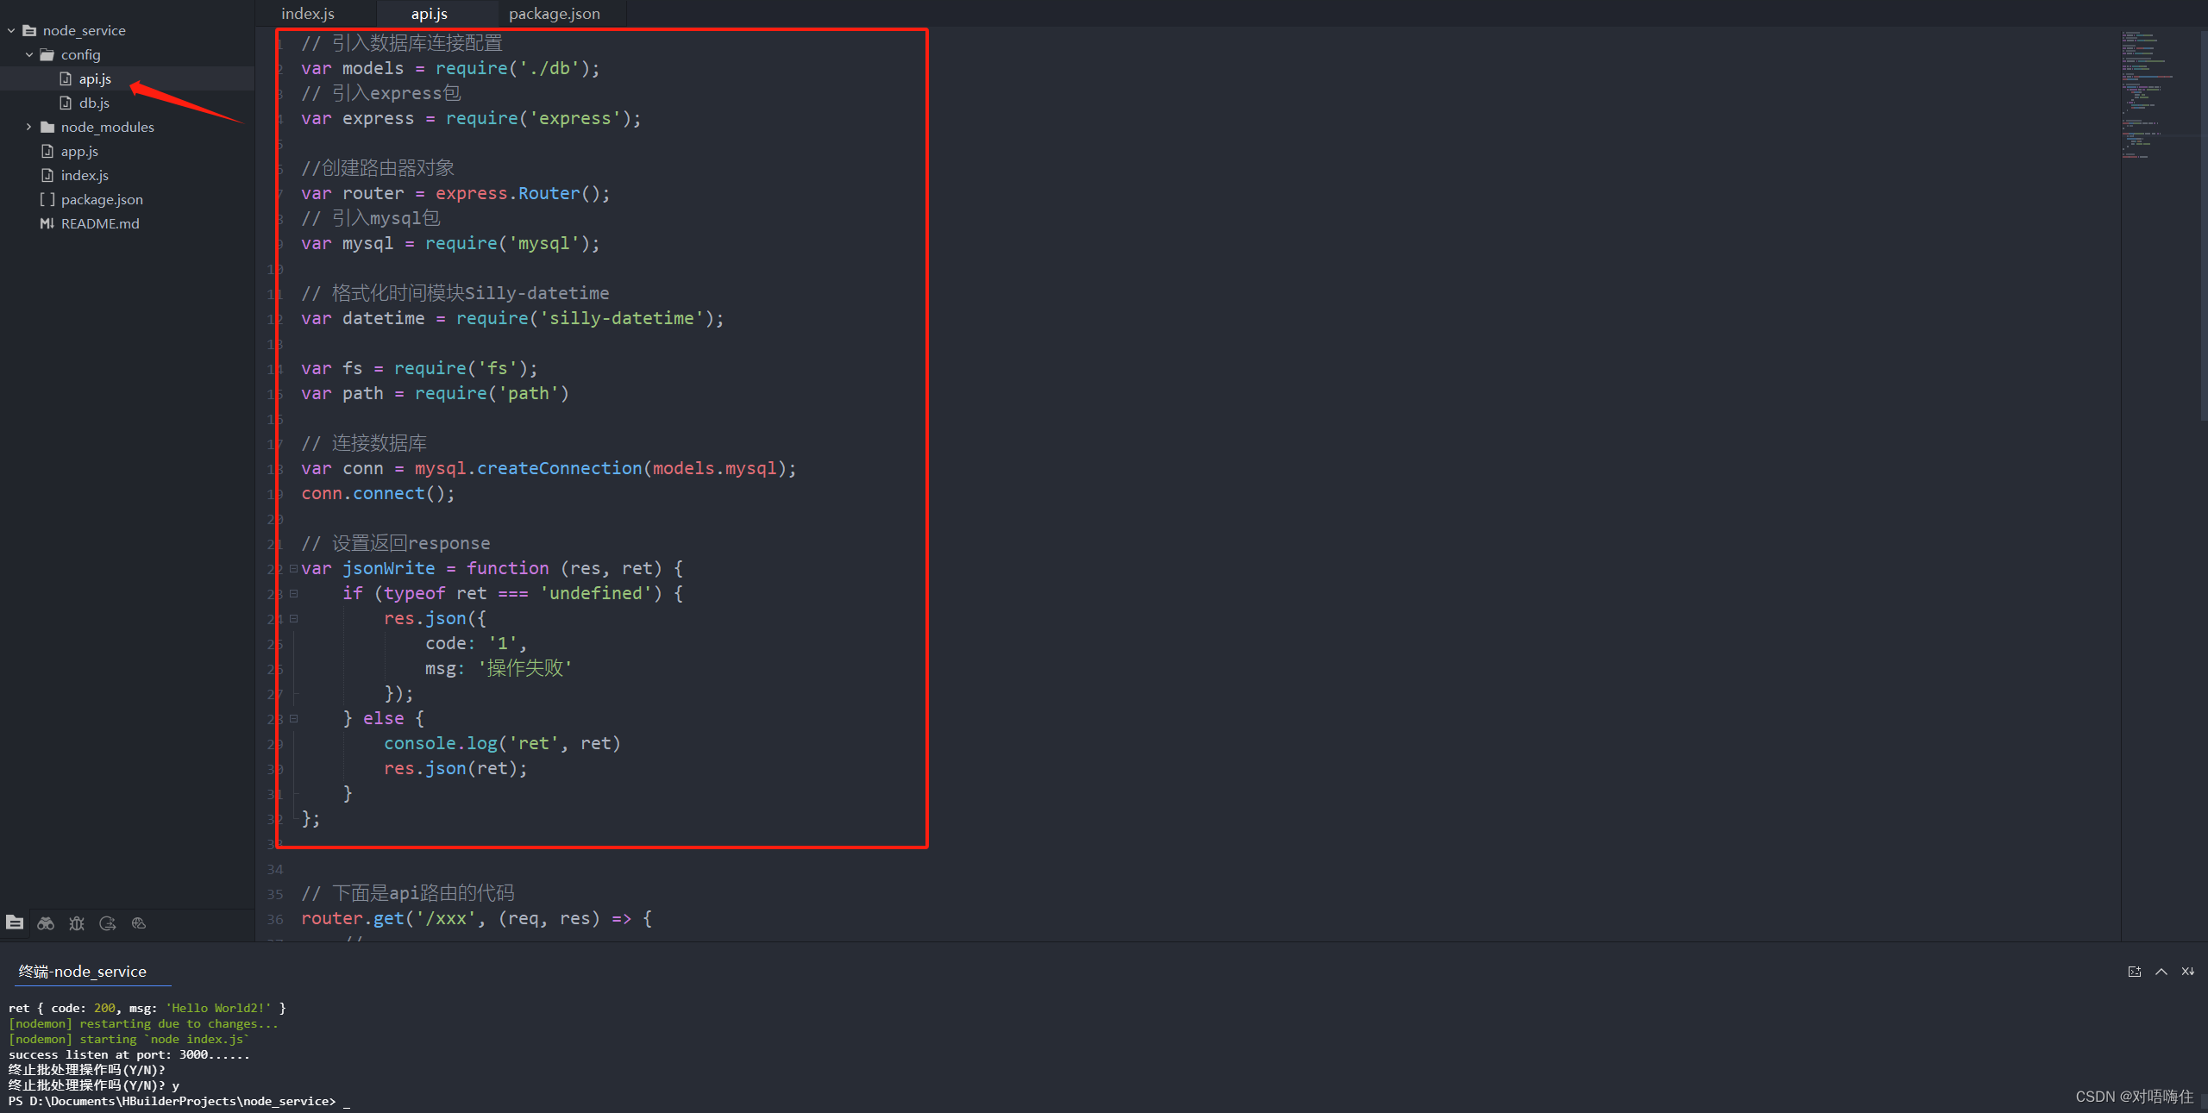Close terminal panel with X-arrow icon
The image size is (2208, 1113).
coord(2188,972)
